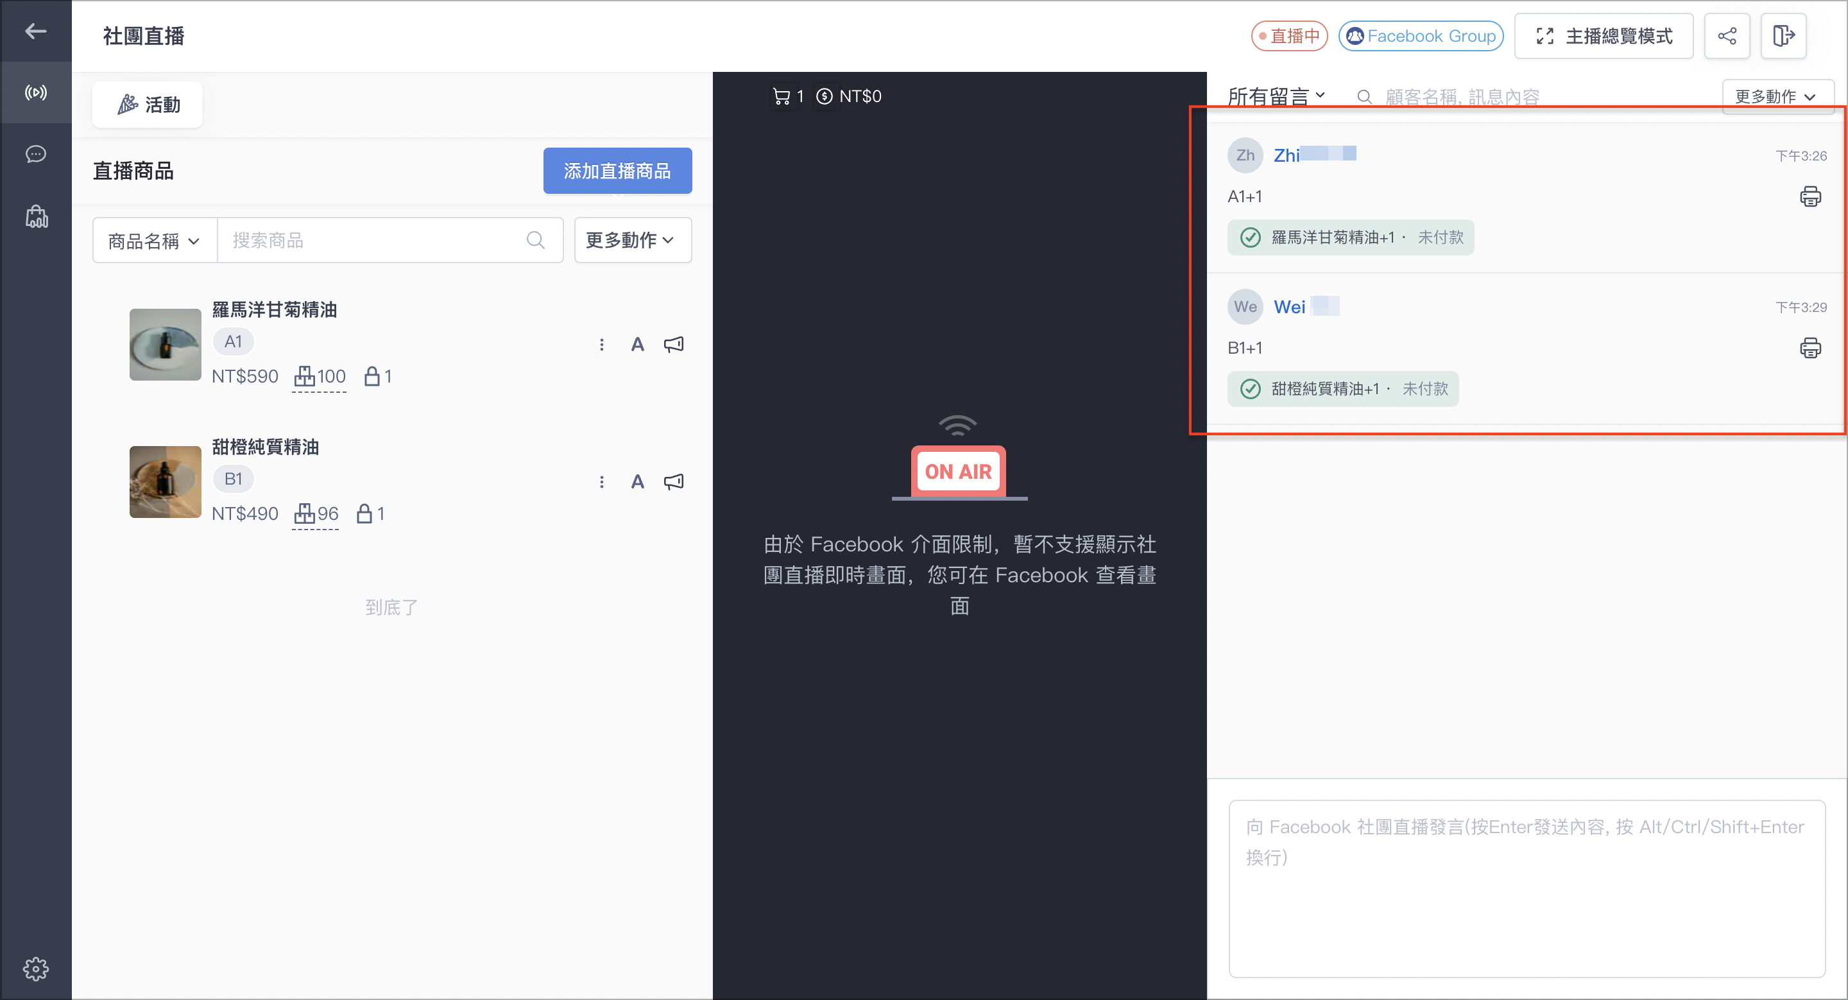Open the live broadcast sidebar icon
Viewport: 1848px width, 1000px height.
[36, 92]
